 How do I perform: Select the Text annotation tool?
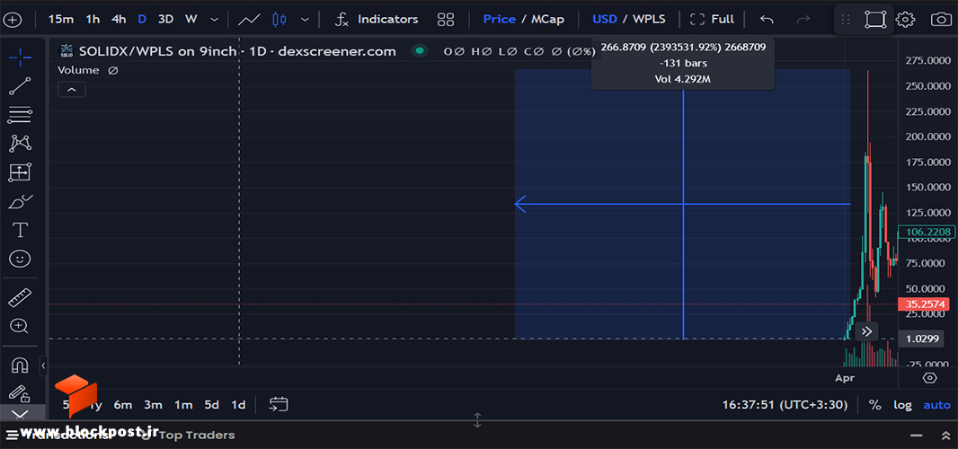click(x=20, y=230)
